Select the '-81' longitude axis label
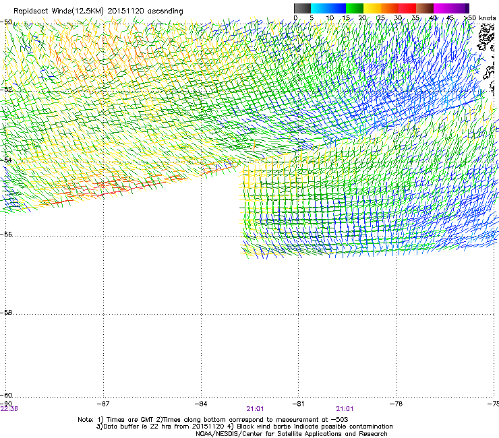The image size is (499, 438). (298, 404)
